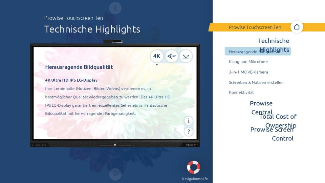This screenshot has width=325, height=183.
Task: Open the Herausragende Bildqualität menu entry
Action: point(258,51)
